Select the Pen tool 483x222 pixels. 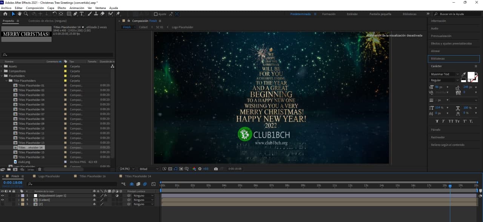pos(75,14)
